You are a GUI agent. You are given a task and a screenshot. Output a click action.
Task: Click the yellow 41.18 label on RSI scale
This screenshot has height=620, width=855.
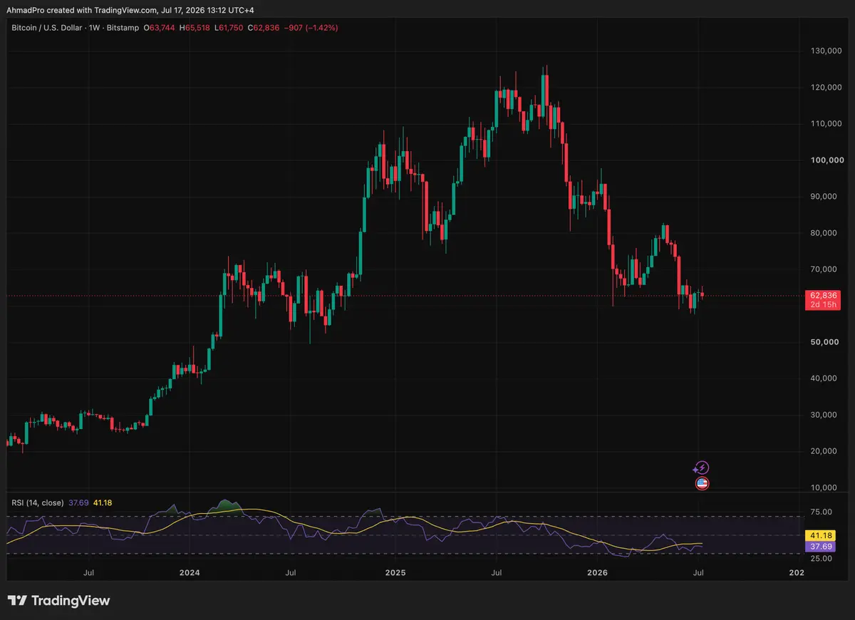tap(820, 535)
